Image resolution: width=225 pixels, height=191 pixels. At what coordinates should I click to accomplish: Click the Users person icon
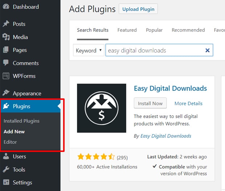pos(6,156)
